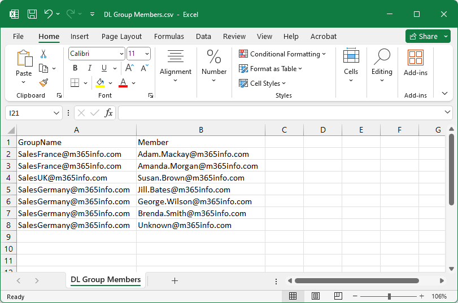The width and height of the screenshot is (458, 303).
Task: Click the Copy icon
Action: pos(43,68)
